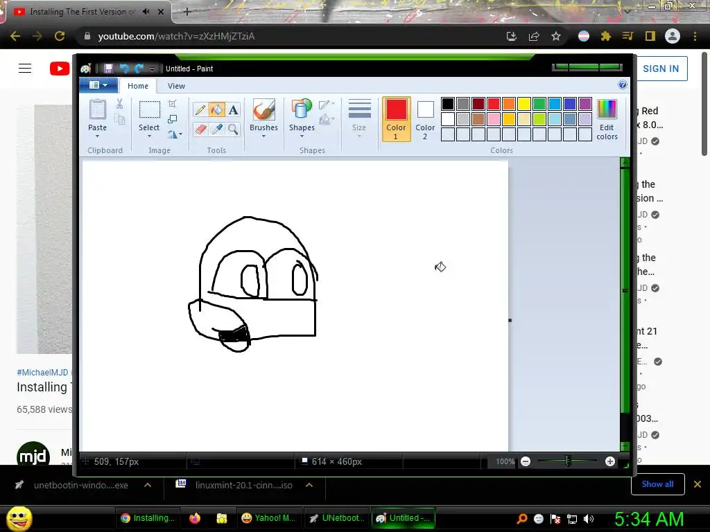Switch to Yahoo! Messenger taskbar item
This screenshot has height=532, width=710.
(268, 518)
